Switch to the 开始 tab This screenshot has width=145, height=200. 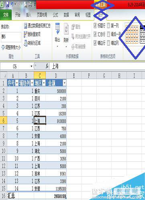[18, 15]
